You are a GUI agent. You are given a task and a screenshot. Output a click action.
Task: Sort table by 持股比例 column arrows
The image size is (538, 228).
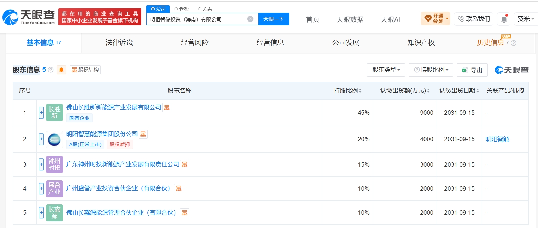[360, 91]
